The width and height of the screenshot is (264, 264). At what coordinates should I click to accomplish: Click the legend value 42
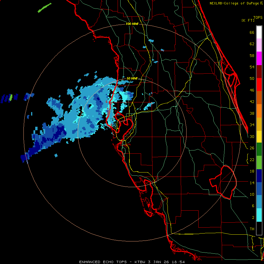252,102
